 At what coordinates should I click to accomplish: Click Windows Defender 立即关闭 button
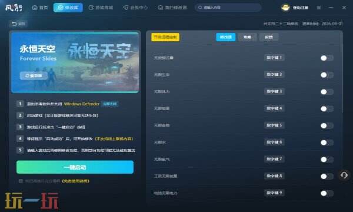110,104
